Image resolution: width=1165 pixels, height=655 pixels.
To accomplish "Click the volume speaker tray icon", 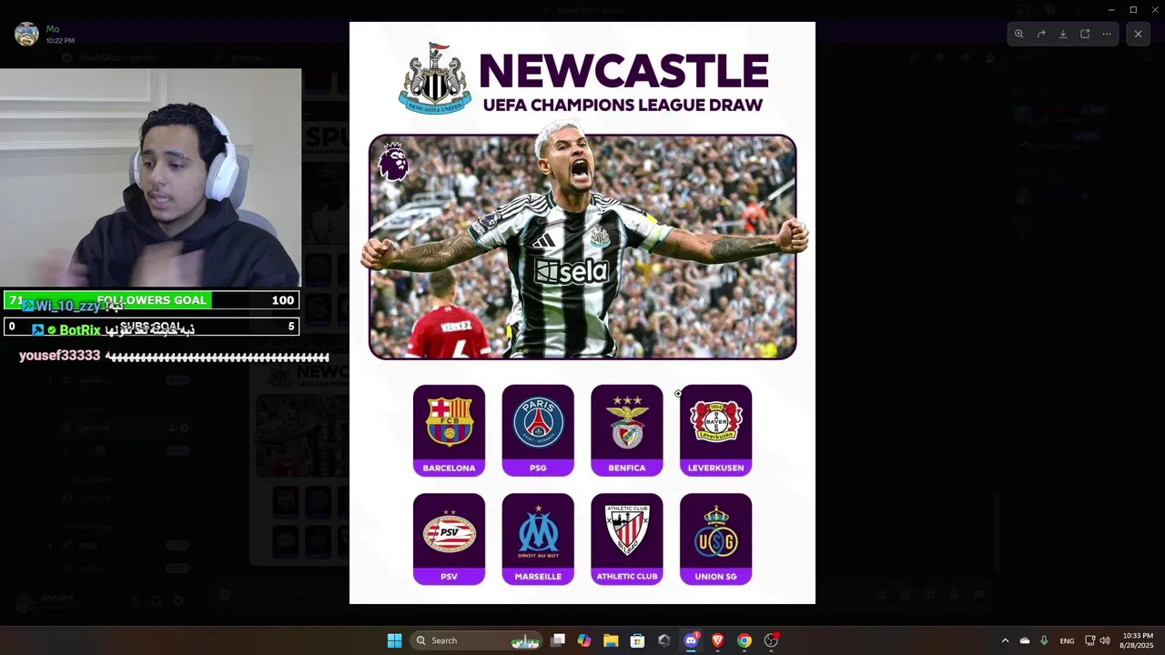I will tap(1105, 640).
